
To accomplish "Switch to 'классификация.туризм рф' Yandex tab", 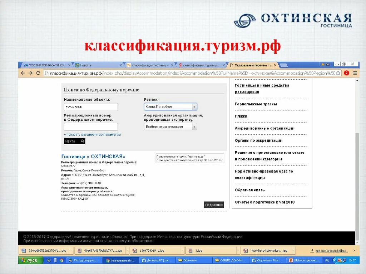I will tap(201, 65).
